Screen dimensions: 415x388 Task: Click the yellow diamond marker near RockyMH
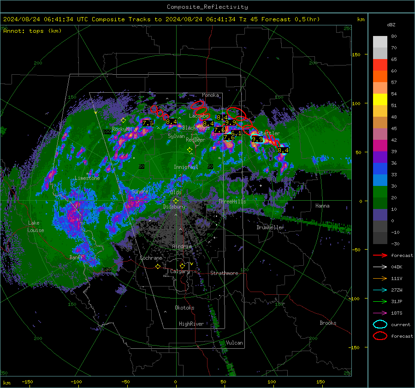(x=123, y=120)
